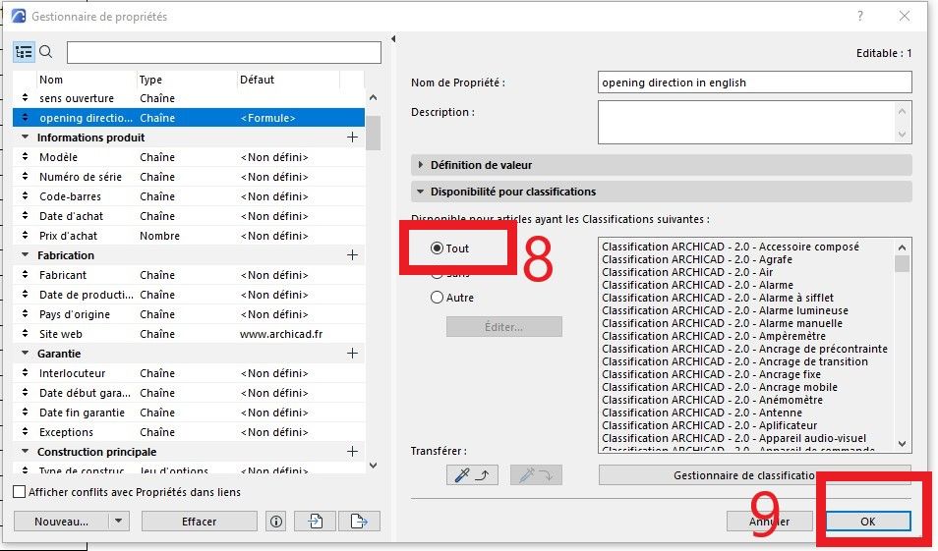This screenshot has width=938, height=551.
Task: Add property to Informations produit group
Action: pos(352,138)
